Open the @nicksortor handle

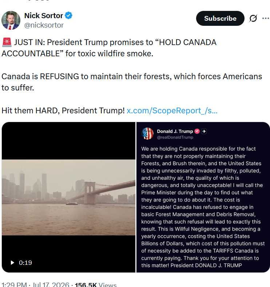tap(44, 25)
